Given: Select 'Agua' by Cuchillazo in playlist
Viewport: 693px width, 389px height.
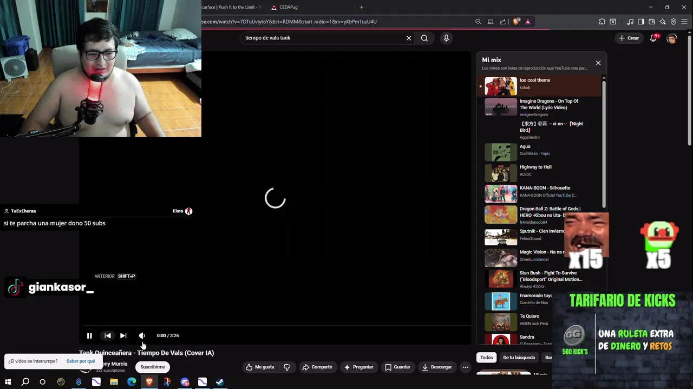Looking at the screenshot, I should pyautogui.click(x=542, y=152).
